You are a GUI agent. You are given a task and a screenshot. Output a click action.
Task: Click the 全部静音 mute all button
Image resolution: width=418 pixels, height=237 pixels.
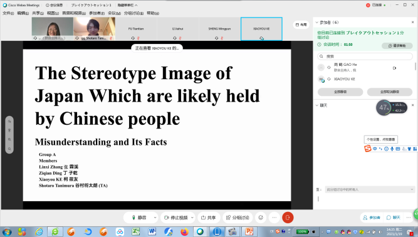coord(340,92)
